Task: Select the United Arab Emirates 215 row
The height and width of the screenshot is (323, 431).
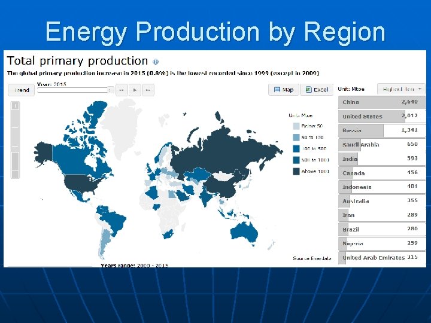Action: [x=382, y=258]
